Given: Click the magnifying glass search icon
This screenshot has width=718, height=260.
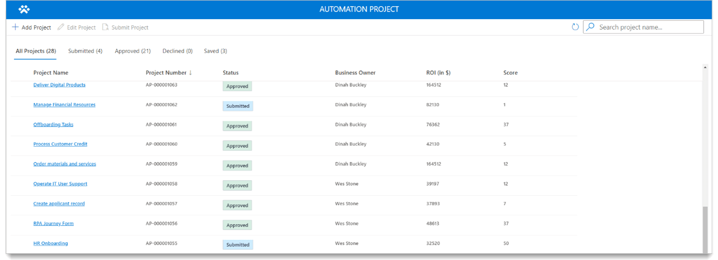Looking at the screenshot, I should click(590, 27).
